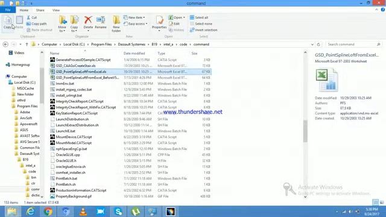Select MountDevice.CATScript file
Viewport: 386px width, 217px height.
[x=74, y=137]
